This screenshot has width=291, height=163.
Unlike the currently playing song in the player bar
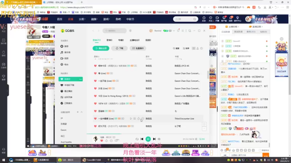click(x=101, y=141)
